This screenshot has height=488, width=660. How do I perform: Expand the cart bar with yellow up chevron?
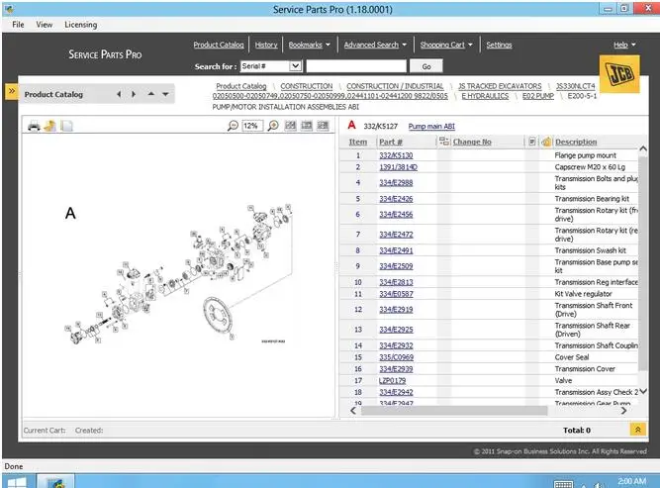point(637,430)
